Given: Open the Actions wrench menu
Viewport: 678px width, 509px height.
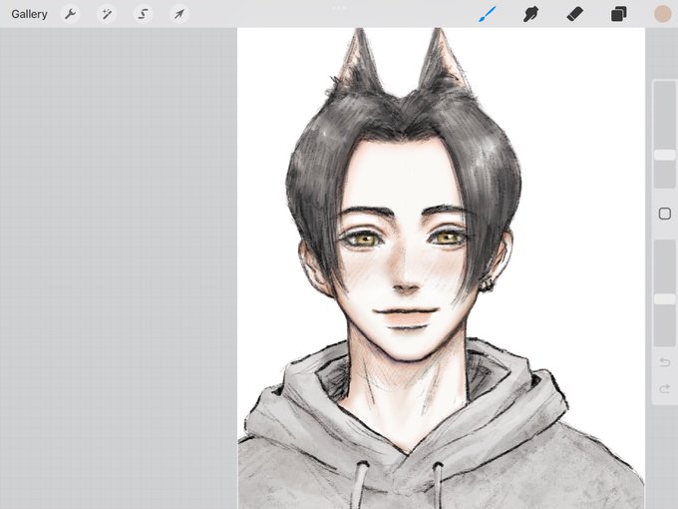Looking at the screenshot, I should point(70,14).
